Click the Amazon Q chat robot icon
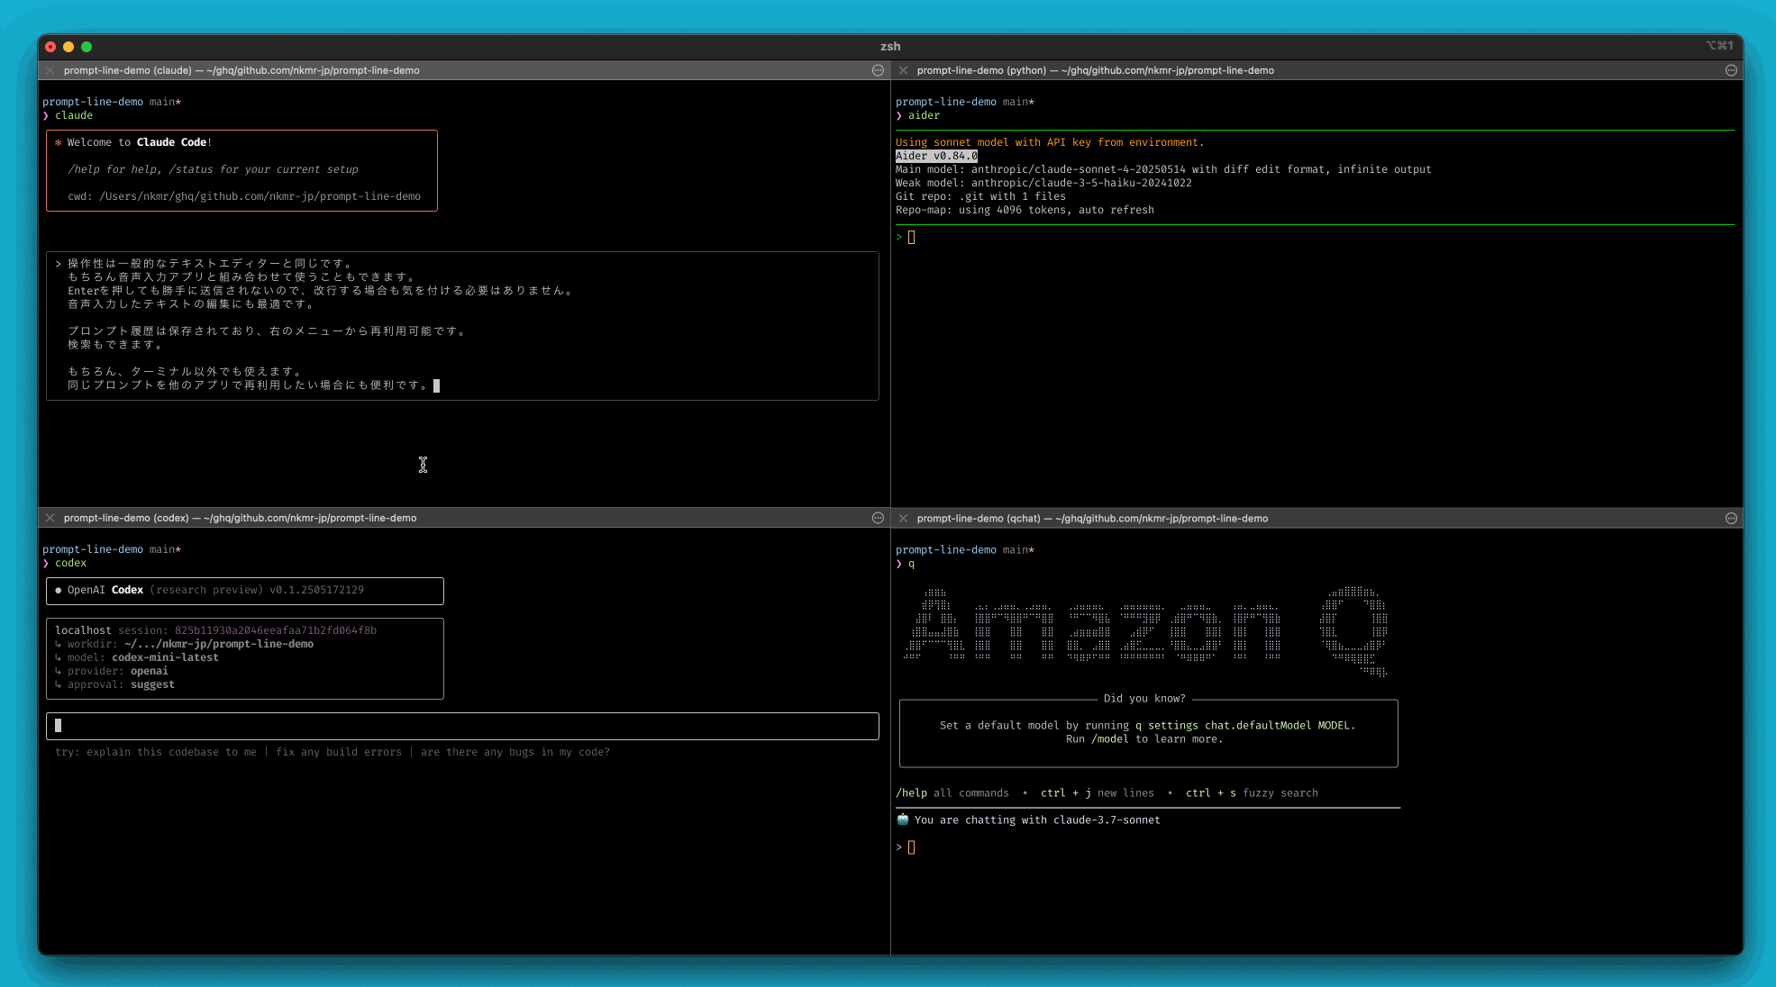This screenshot has height=987, width=1776. click(903, 819)
